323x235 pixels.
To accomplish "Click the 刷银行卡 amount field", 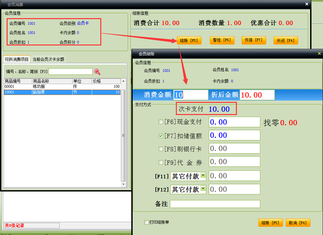I will pyautogui.click(x=235, y=148).
